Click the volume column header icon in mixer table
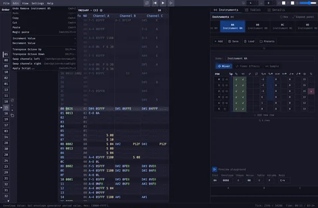The width and height of the screenshot is (318, 208). pos(304,74)
